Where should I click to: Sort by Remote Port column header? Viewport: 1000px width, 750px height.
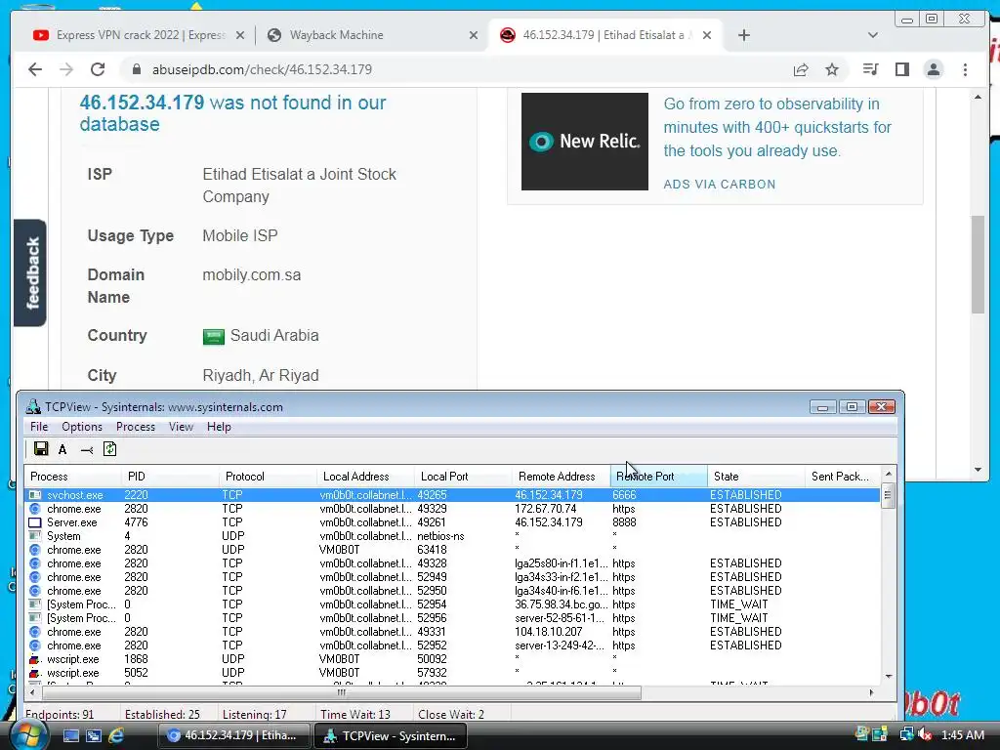(659, 477)
